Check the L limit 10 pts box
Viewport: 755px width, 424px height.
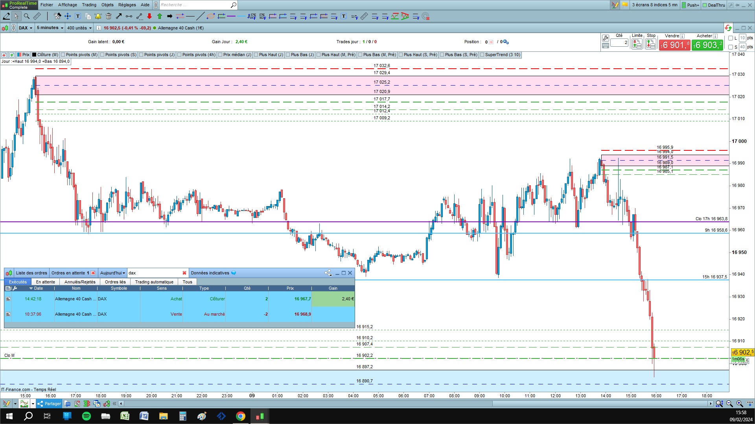(731, 38)
